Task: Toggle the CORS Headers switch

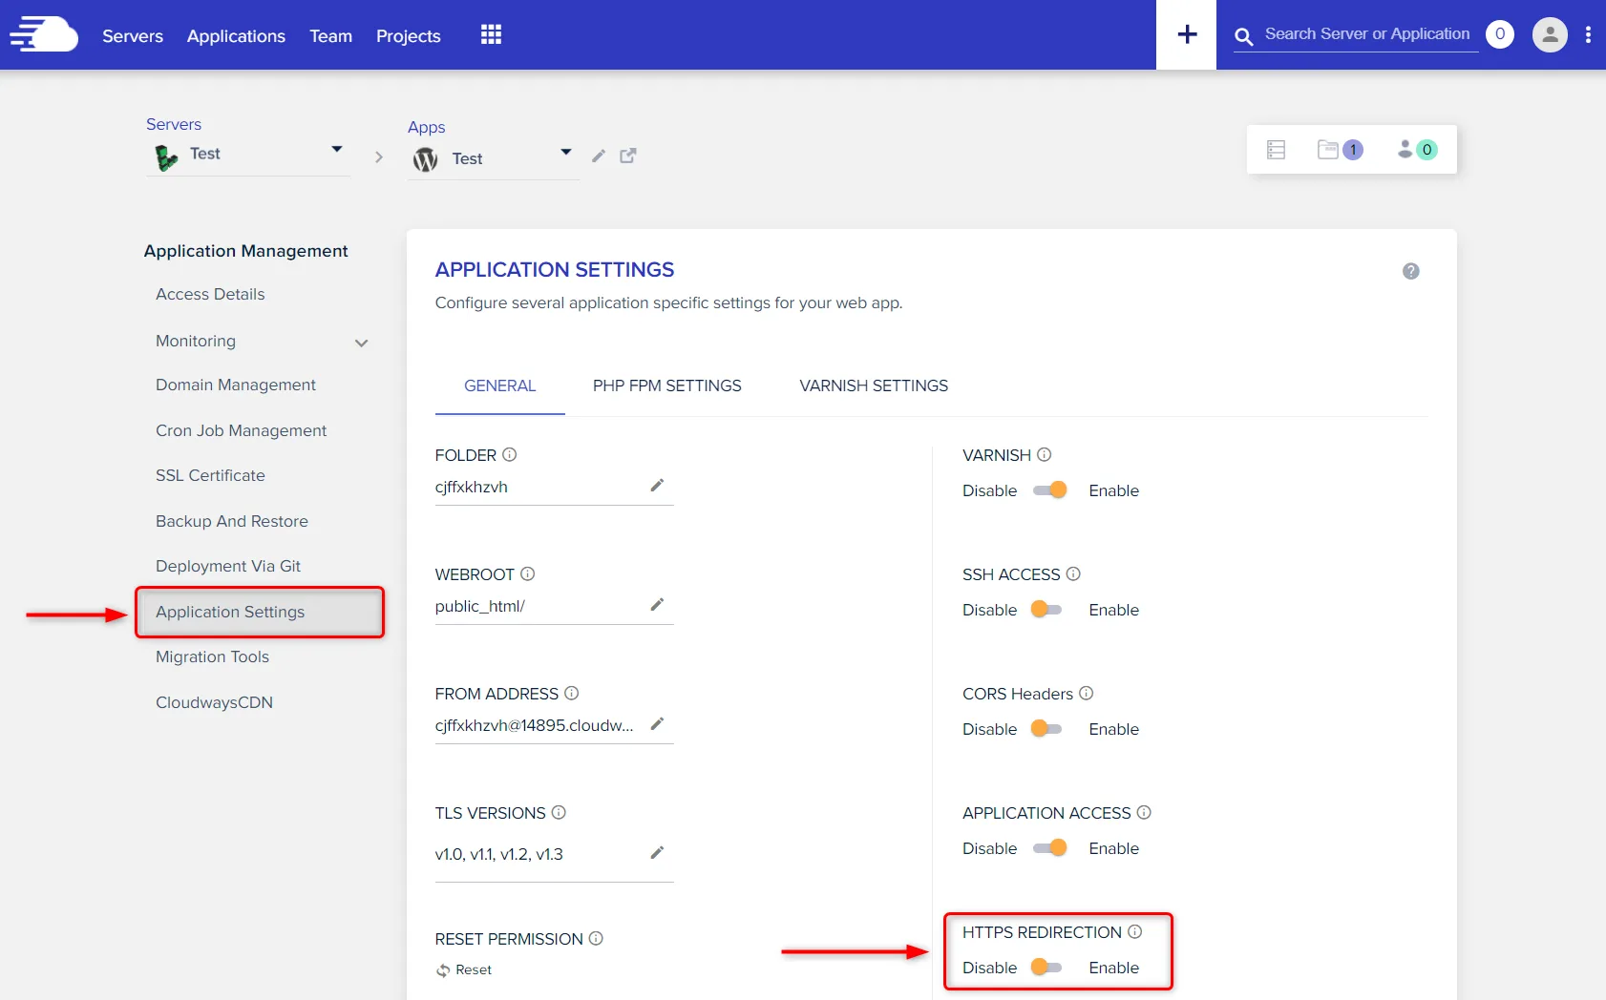Action: [x=1046, y=729]
